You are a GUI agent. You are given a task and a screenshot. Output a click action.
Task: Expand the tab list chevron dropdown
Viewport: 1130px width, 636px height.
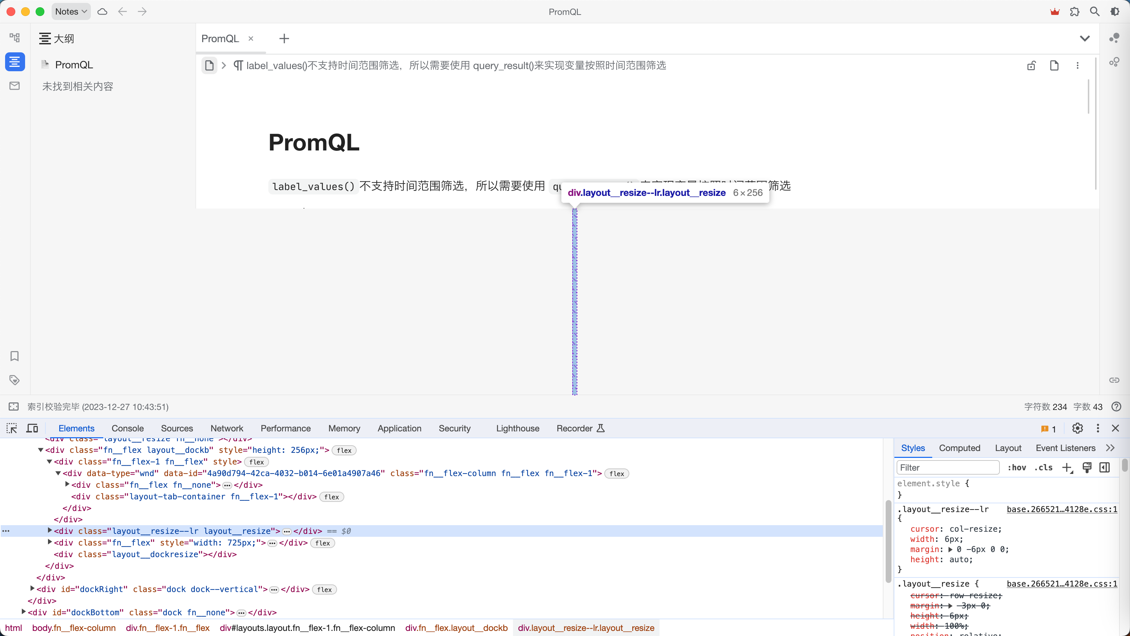[1085, 39]
